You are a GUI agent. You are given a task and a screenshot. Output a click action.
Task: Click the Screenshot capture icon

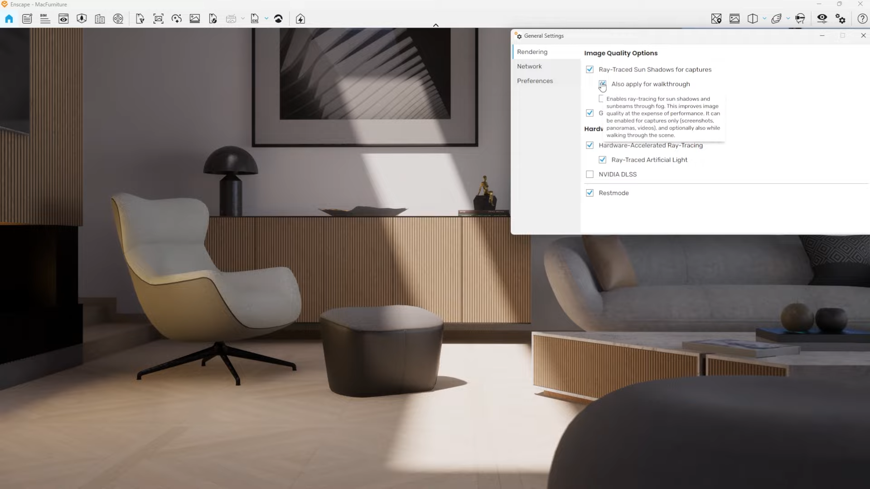pyautogui.click(x=158, y=19)
